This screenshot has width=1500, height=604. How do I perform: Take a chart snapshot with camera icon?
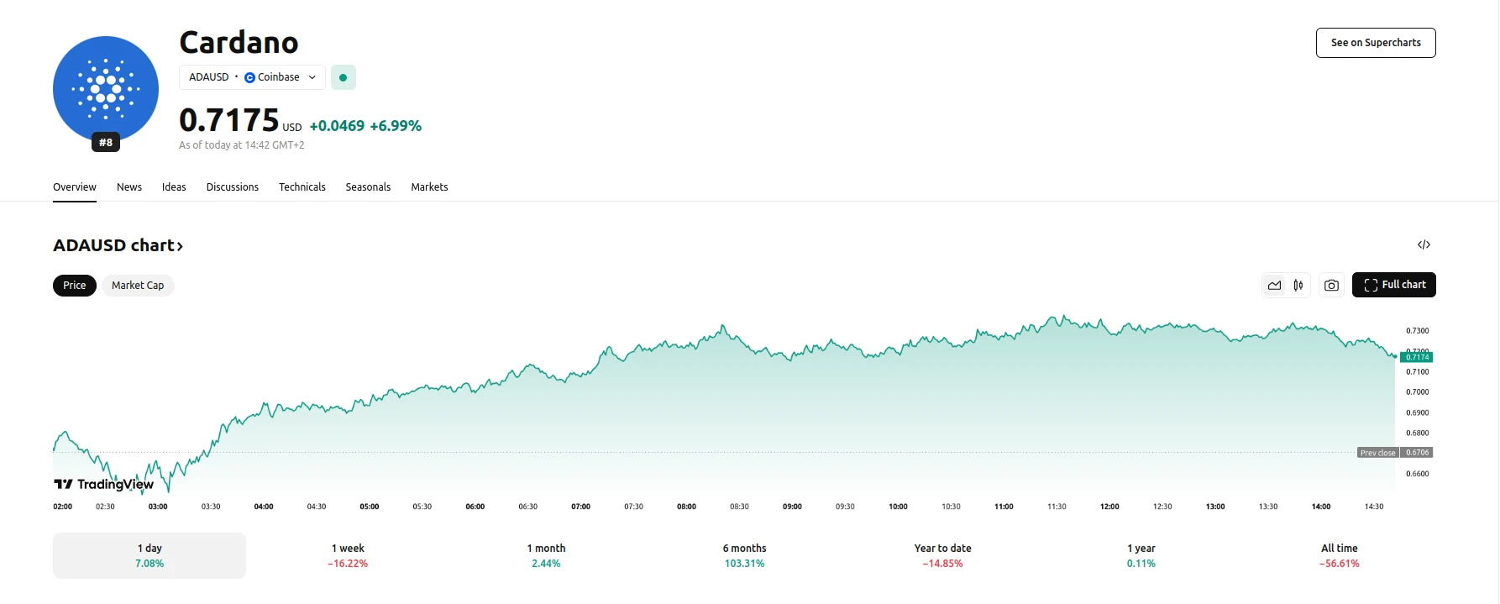pos(1331,286)
